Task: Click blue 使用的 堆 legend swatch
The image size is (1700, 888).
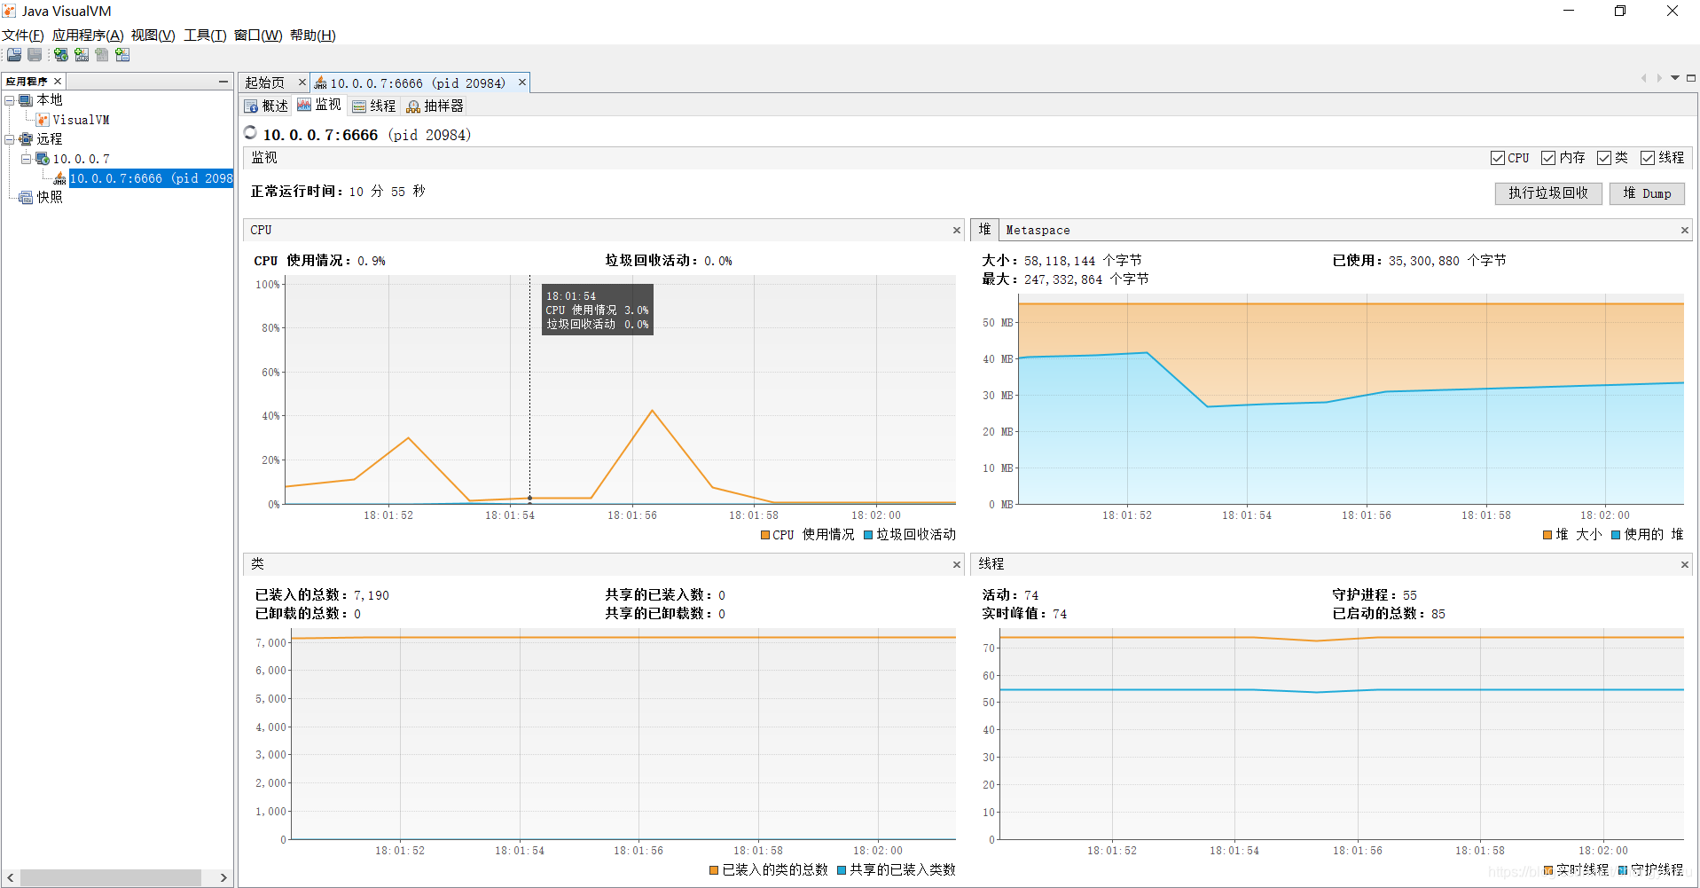Action: click(x=1616, y=535)
